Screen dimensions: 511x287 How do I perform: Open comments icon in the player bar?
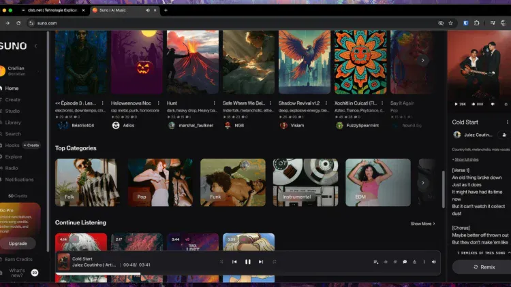click(405, 261)
